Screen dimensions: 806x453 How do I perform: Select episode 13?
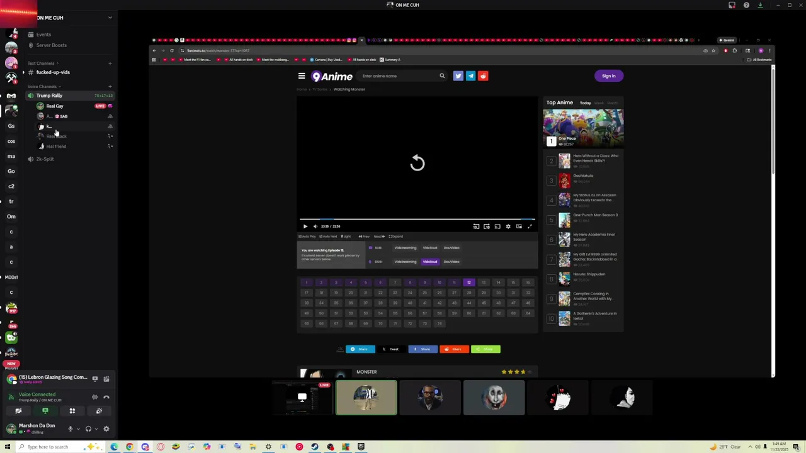(x=484, y=282)
